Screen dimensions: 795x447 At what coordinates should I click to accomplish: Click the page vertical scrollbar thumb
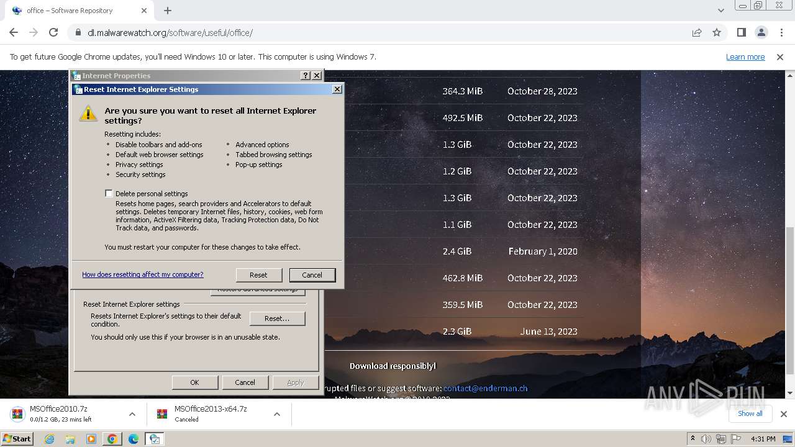[790, 300]
